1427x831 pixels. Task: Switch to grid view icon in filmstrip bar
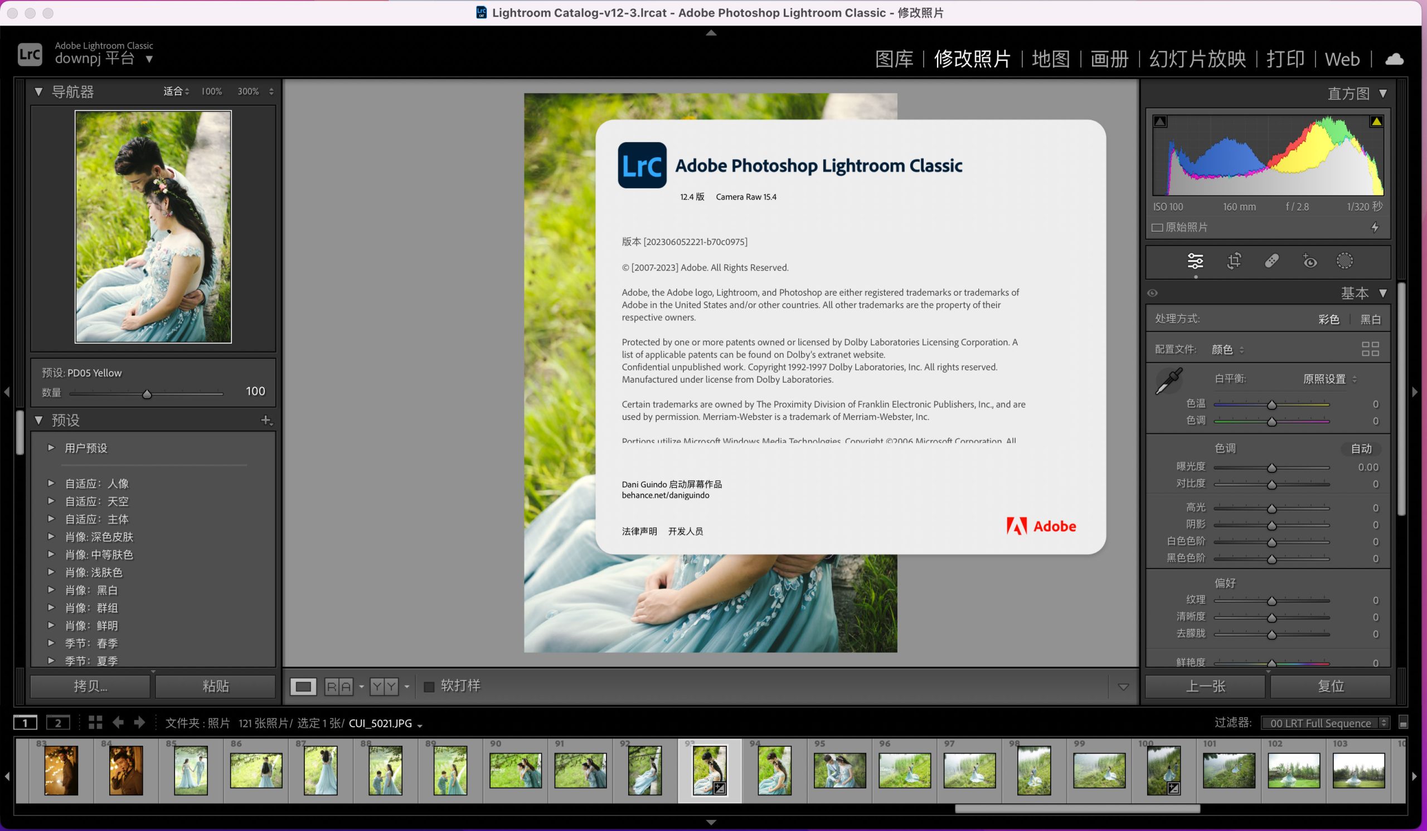95,722
